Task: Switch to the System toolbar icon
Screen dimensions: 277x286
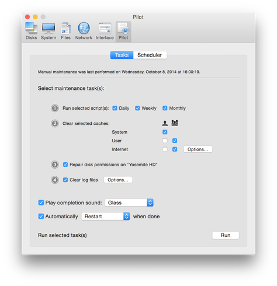Action: click(x=49, y=31)
